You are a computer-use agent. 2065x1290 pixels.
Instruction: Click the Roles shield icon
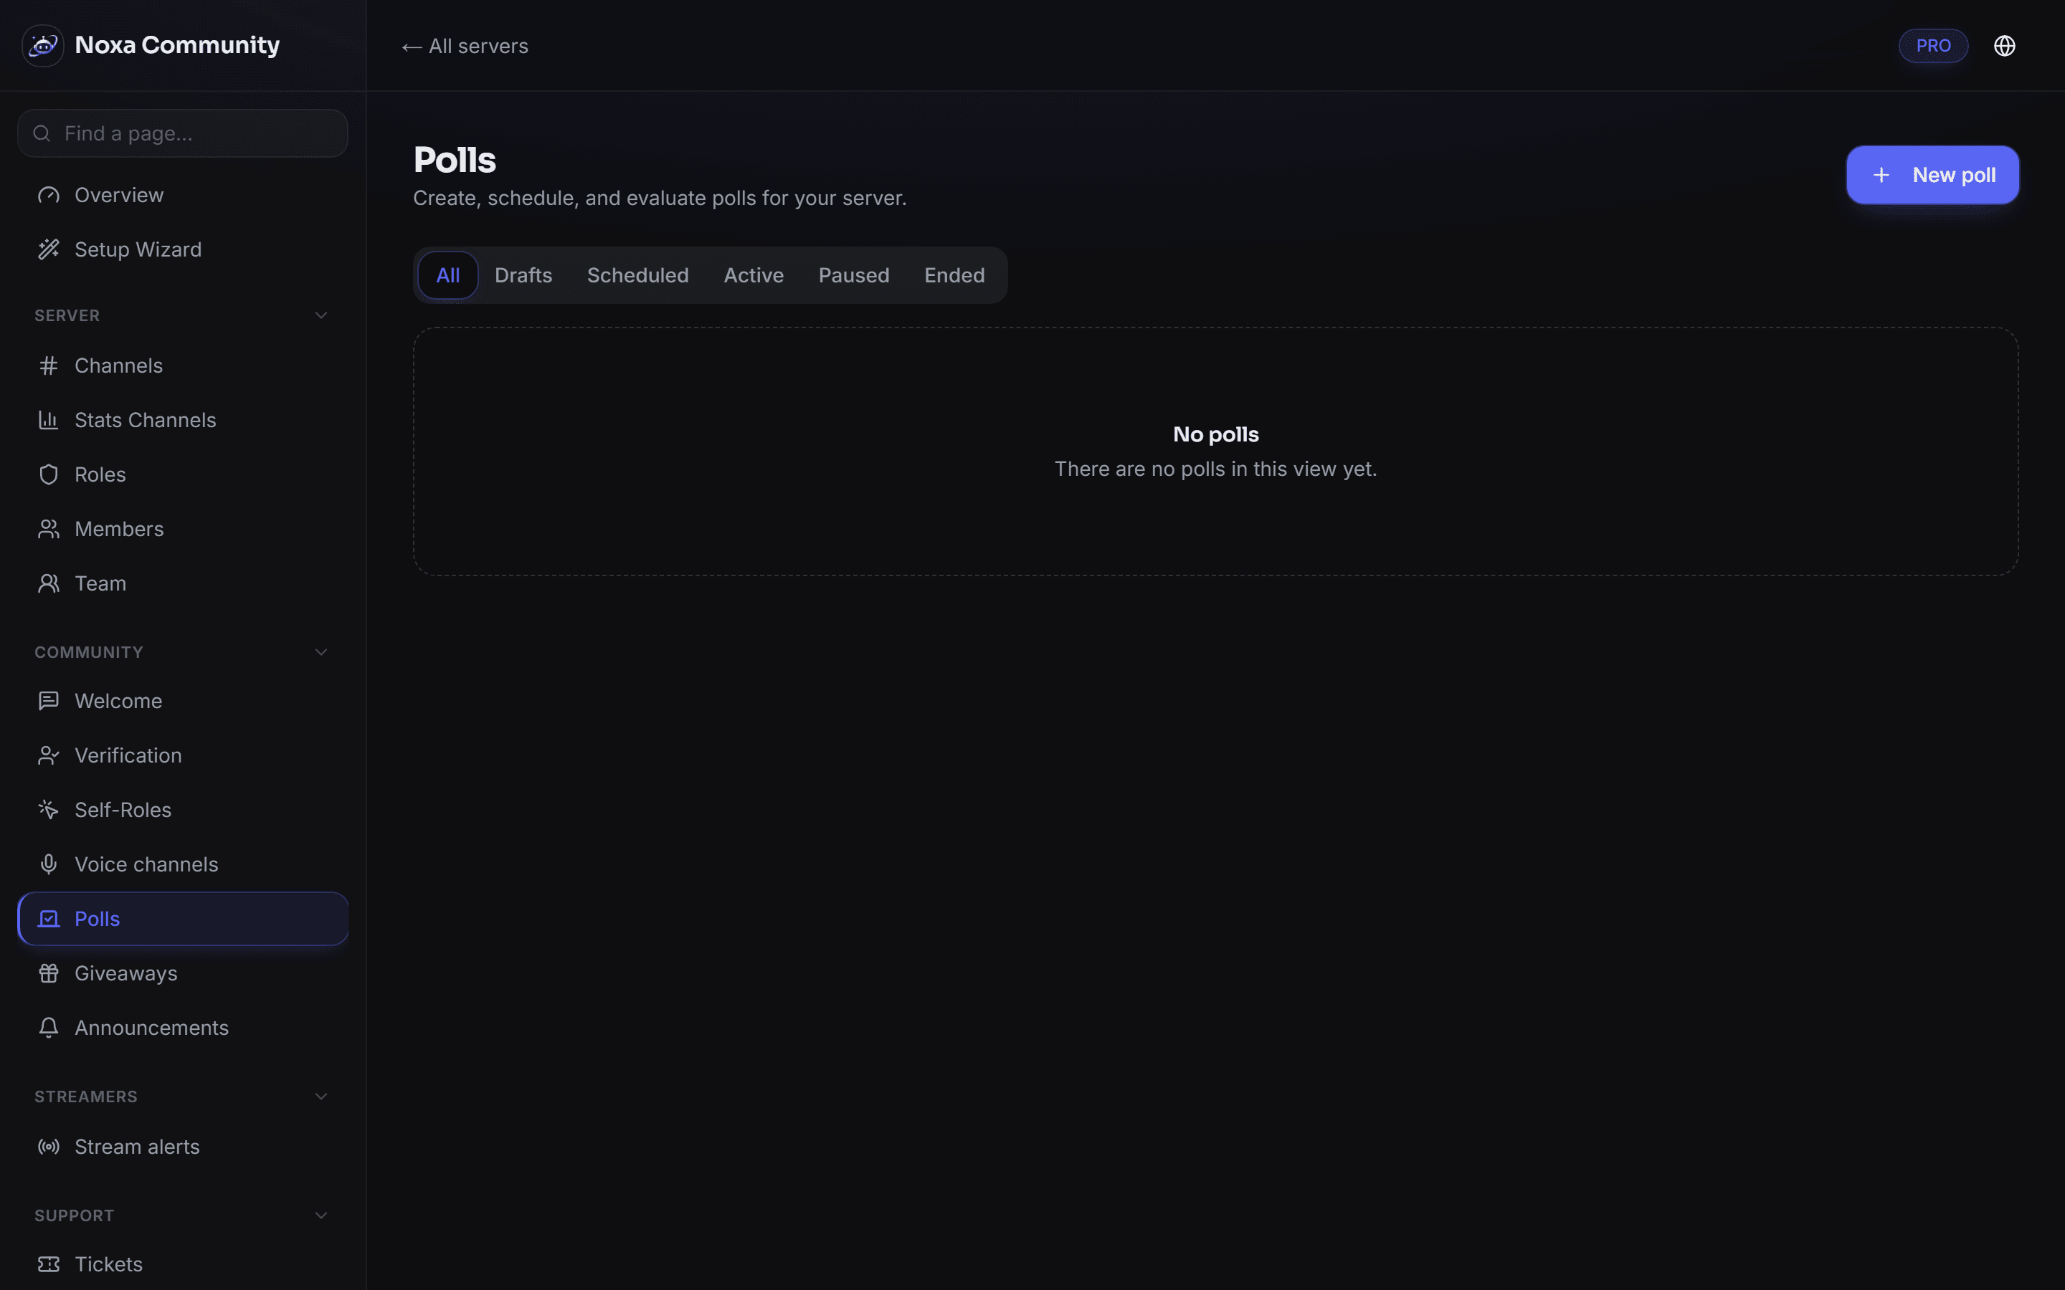(49, 475)
